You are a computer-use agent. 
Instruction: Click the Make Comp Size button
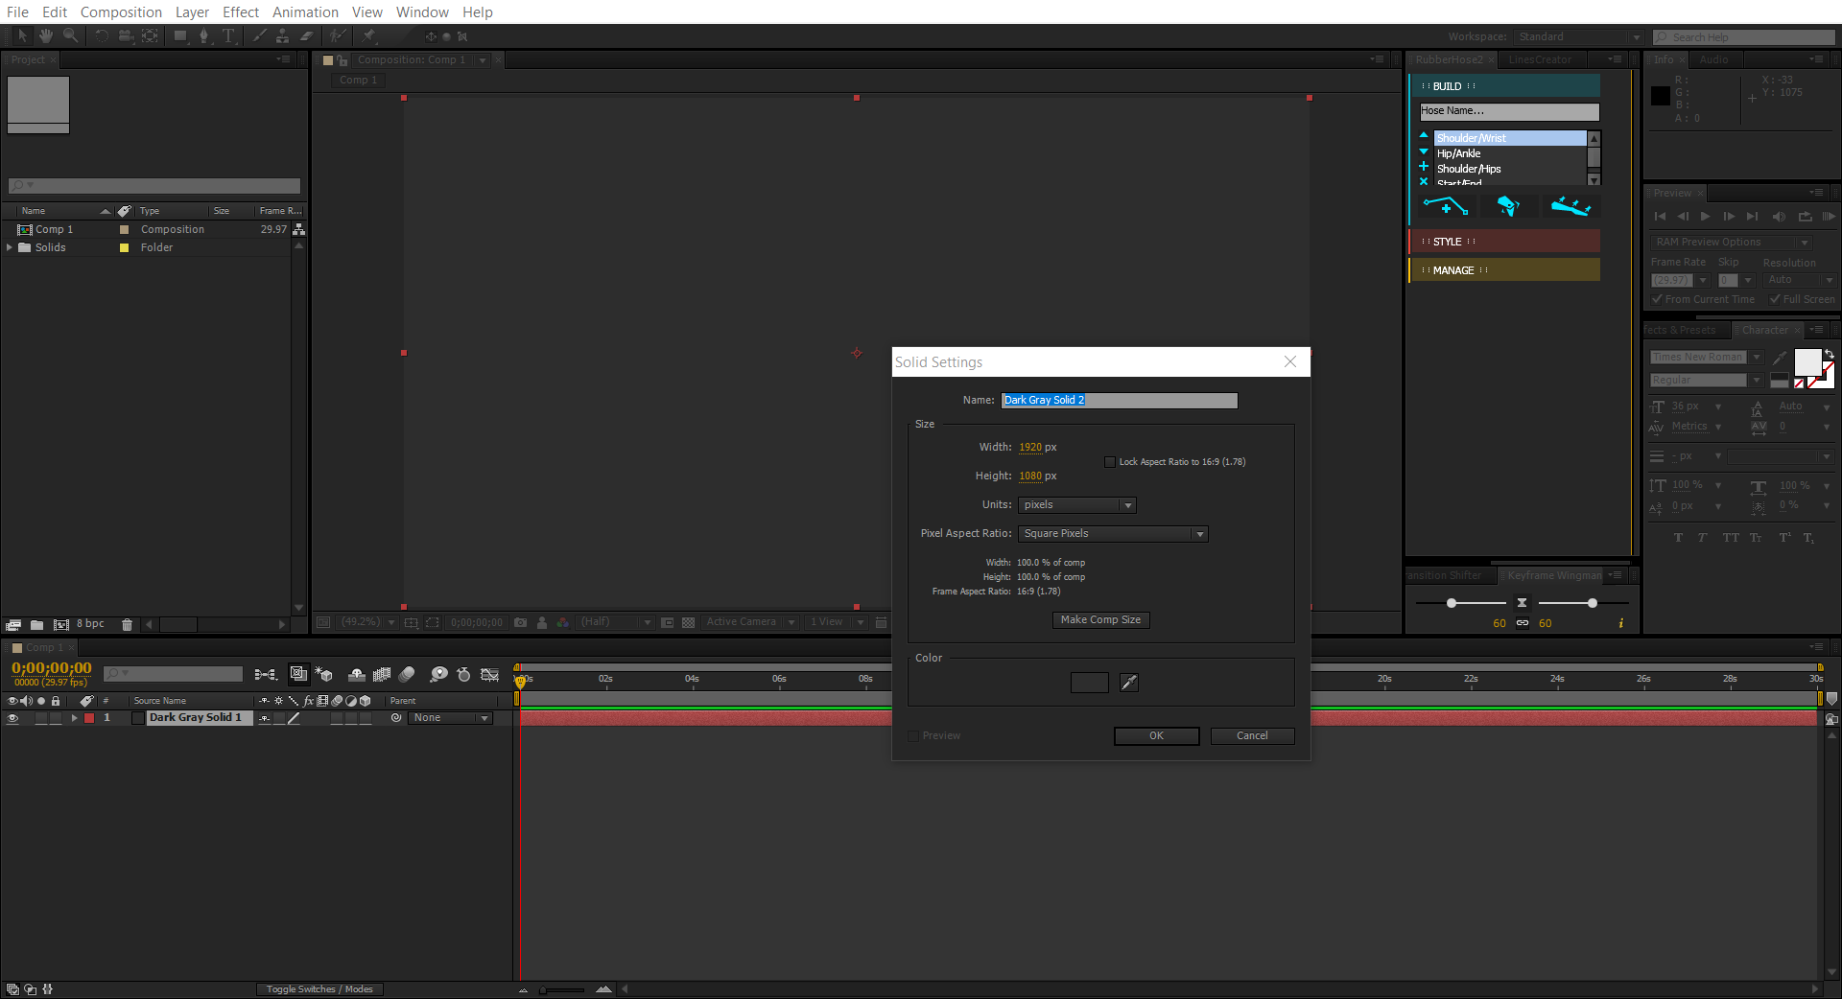(x=1100, y=619)
